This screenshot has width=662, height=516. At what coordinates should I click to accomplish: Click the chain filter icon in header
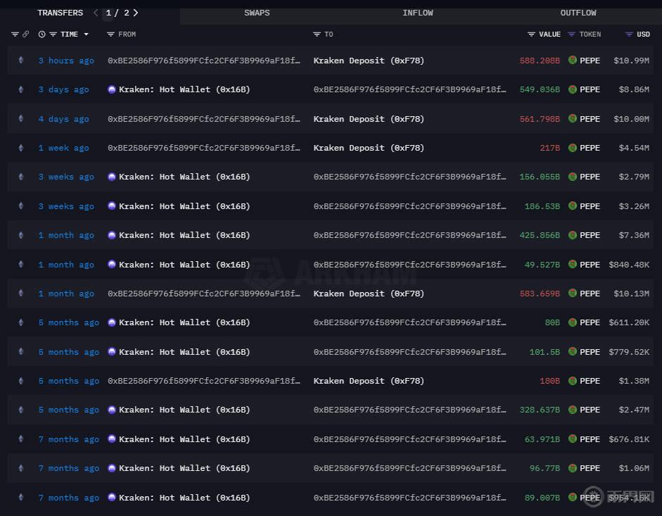pyautogui.click(x=15, y=34)
